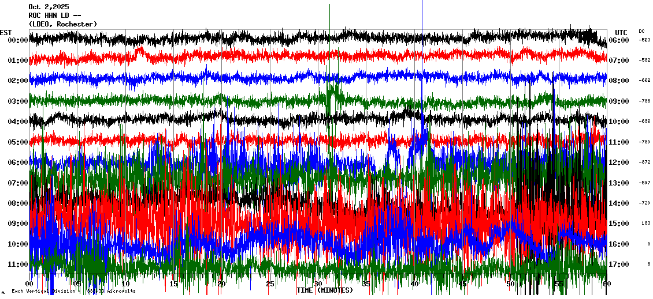653x299 pixels.
Task: Click the 45 minute axis tick label
Action: [x=463, y=284]
